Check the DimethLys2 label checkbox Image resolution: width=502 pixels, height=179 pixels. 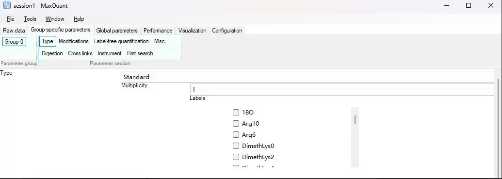(x=236, y=157)
